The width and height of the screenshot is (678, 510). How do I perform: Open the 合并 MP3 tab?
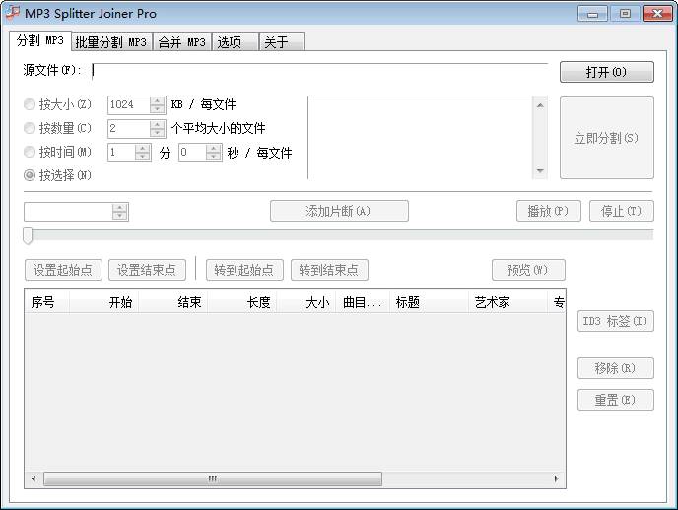click(181, 42)
